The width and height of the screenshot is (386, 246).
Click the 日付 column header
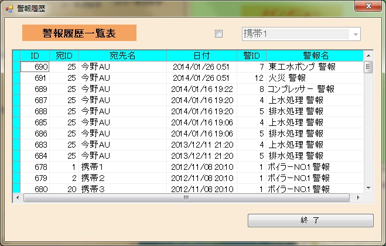click(x=201, y=56)
